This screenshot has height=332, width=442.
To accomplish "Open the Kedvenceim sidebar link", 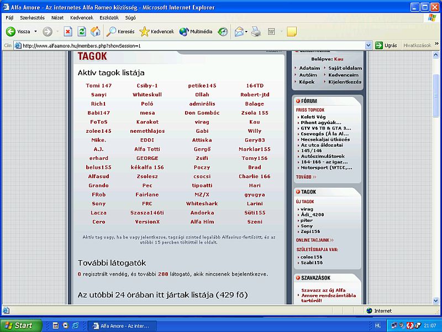I will pos(343,75).
